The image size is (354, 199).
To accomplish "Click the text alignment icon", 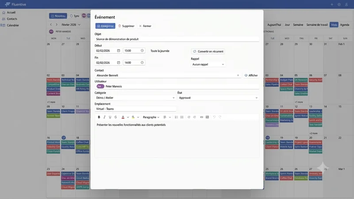I will [165, 117].
